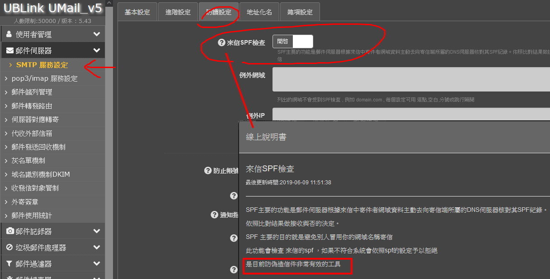This screenshot has height=279, width=550.
Task: Open the 地址化名 tab
Action: [x=259, y=12]
